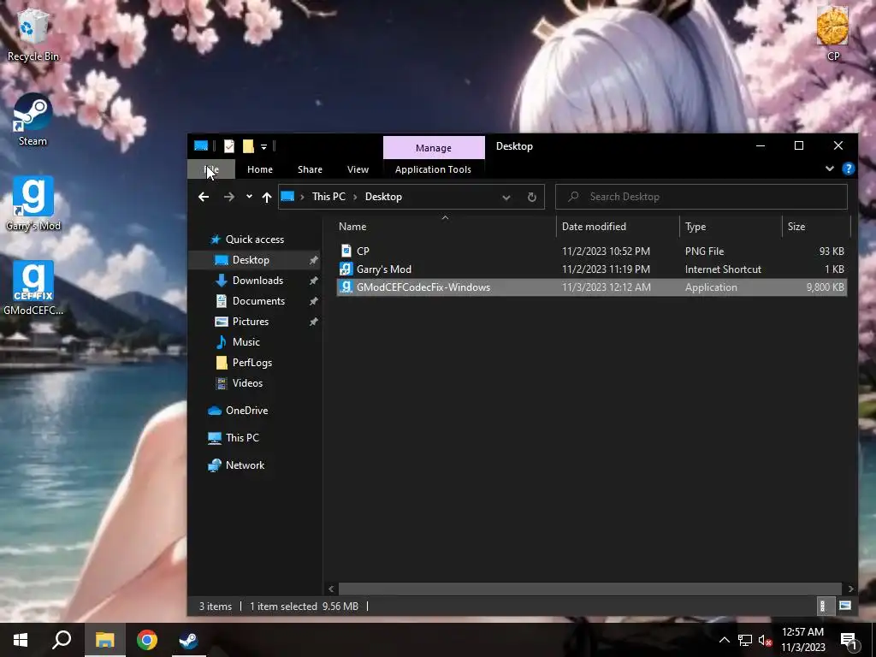Image resolution: width=876 pixels, height=657 pixels.
Task: Go forward with the forward arrow
Action: click(x=229, y=197)
